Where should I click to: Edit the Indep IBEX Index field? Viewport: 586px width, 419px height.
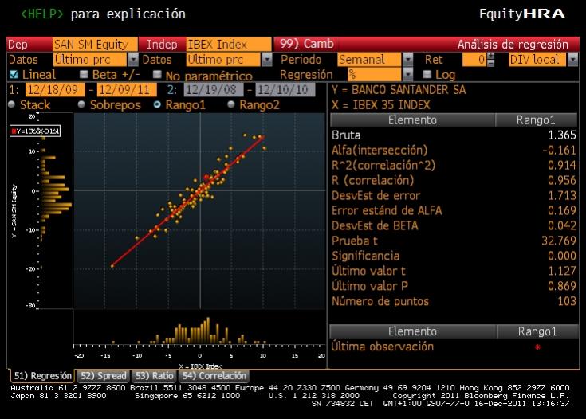pos(229,45)
